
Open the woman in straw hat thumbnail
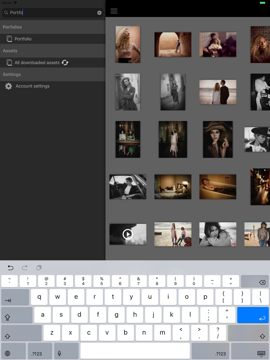coord(218,139)
